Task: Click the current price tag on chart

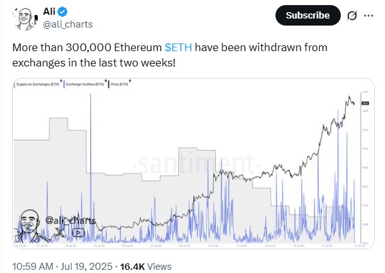Action: pos(365,102)
